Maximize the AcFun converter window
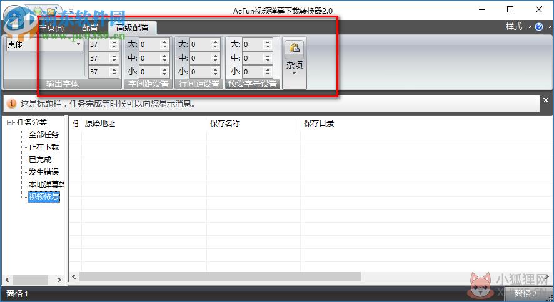 510,9
